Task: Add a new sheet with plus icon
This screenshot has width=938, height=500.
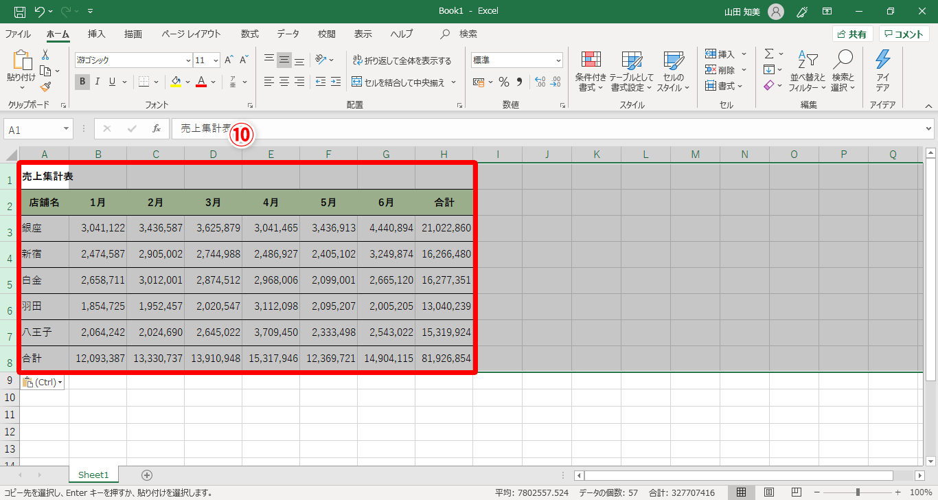Action: [x=146, y=475]
